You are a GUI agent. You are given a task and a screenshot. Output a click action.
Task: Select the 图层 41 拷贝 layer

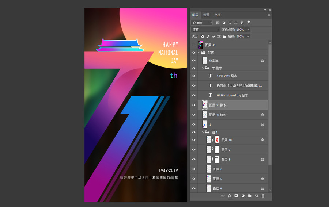233,115
